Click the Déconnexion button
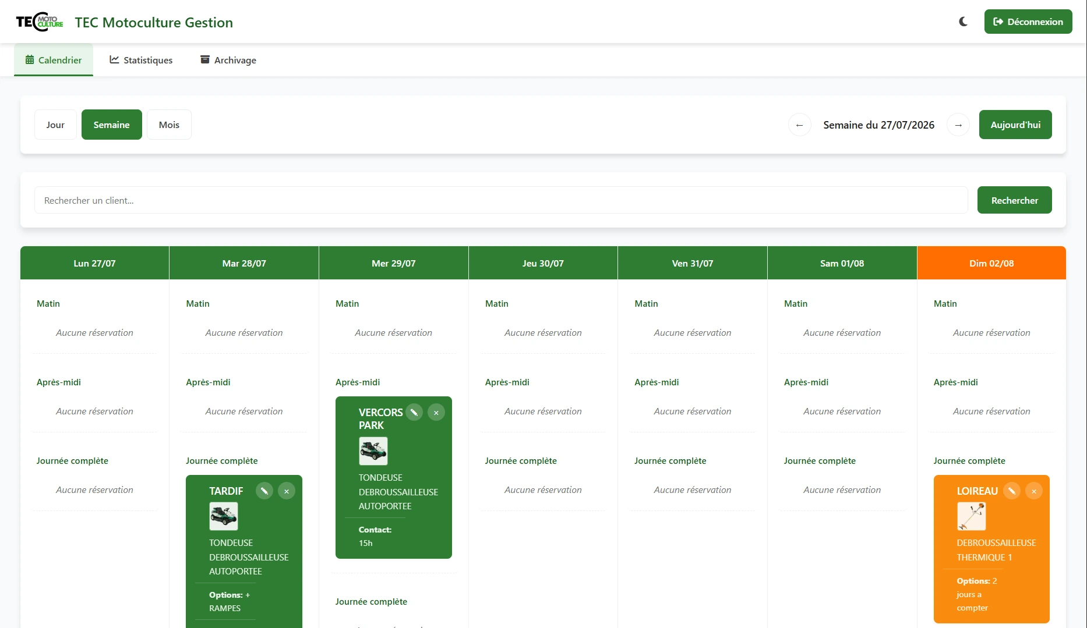This screenshot has height=628, width=1087. coord(1028,22)
